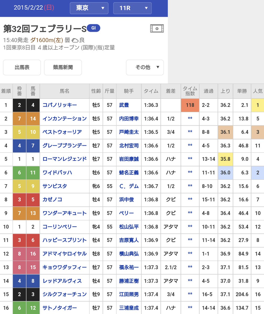Screen dimensions: 264x314
Task: Open jockey 武豊 link
Action: [124, 105]
